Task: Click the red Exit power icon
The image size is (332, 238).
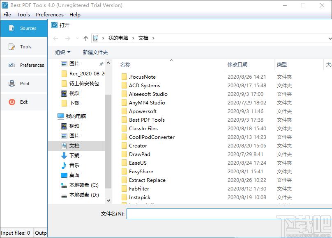Action: 12,102
